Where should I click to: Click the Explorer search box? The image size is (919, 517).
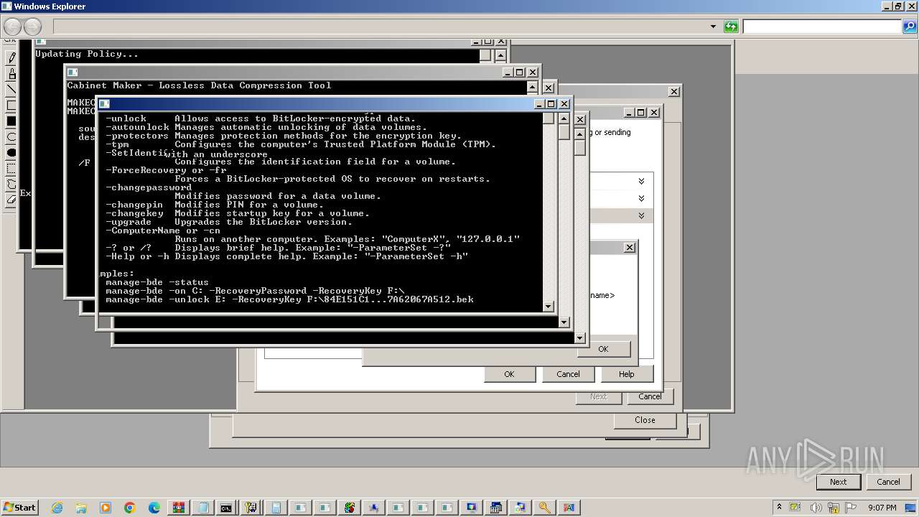(x=822, y=27)
